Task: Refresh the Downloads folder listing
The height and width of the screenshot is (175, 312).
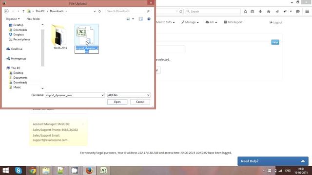Action: [99, 11]
